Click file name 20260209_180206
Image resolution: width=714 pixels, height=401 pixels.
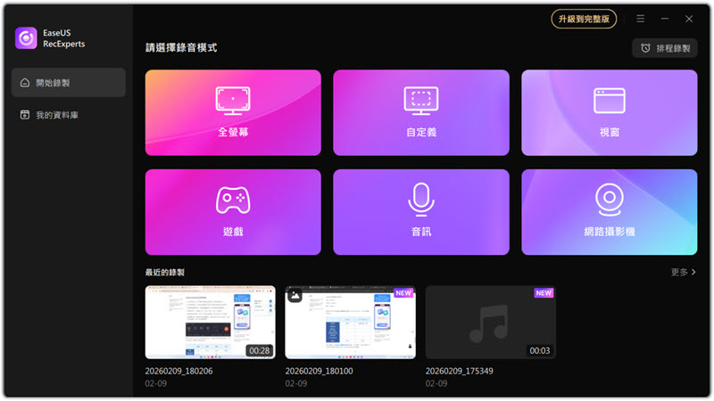coord(179,371)
